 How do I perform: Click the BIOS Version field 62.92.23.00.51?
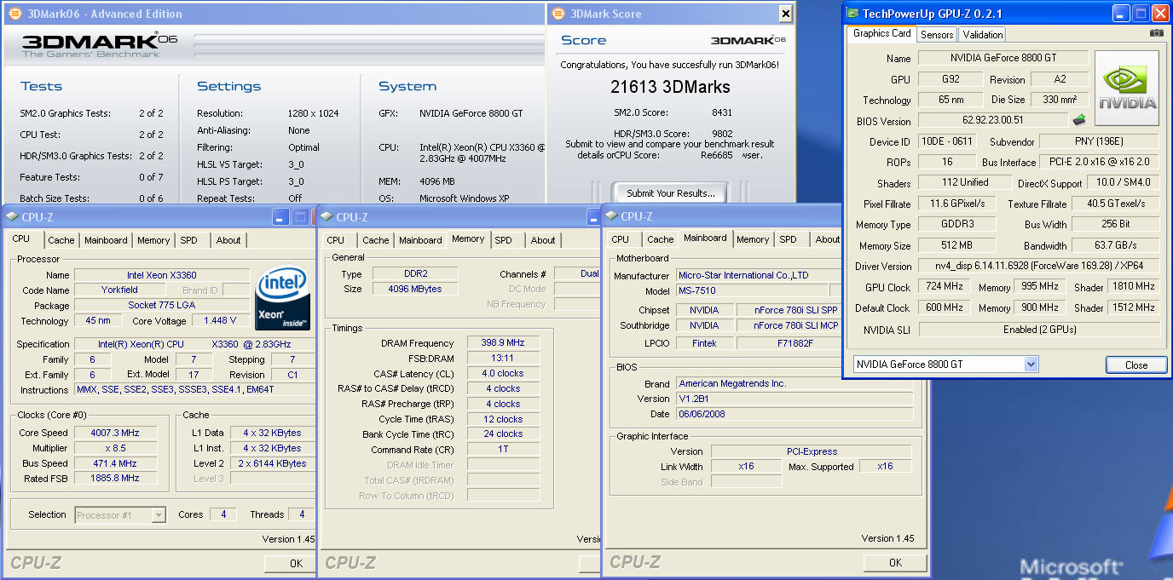[x=993, y=121]
